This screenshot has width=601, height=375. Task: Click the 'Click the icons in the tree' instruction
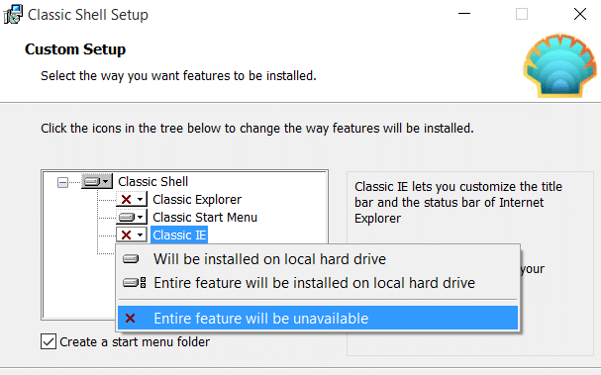point(257,128)
